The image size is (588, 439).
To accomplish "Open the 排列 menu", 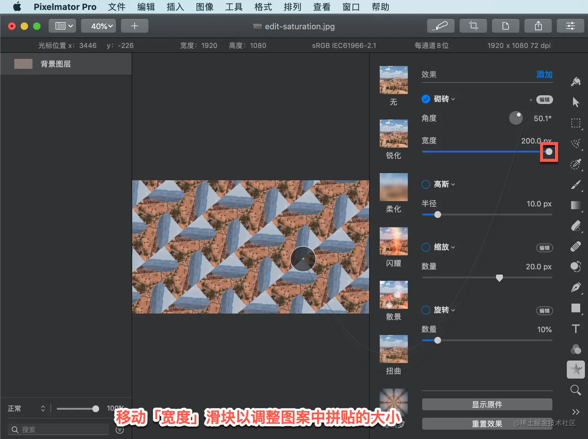I will coord(292,7).
